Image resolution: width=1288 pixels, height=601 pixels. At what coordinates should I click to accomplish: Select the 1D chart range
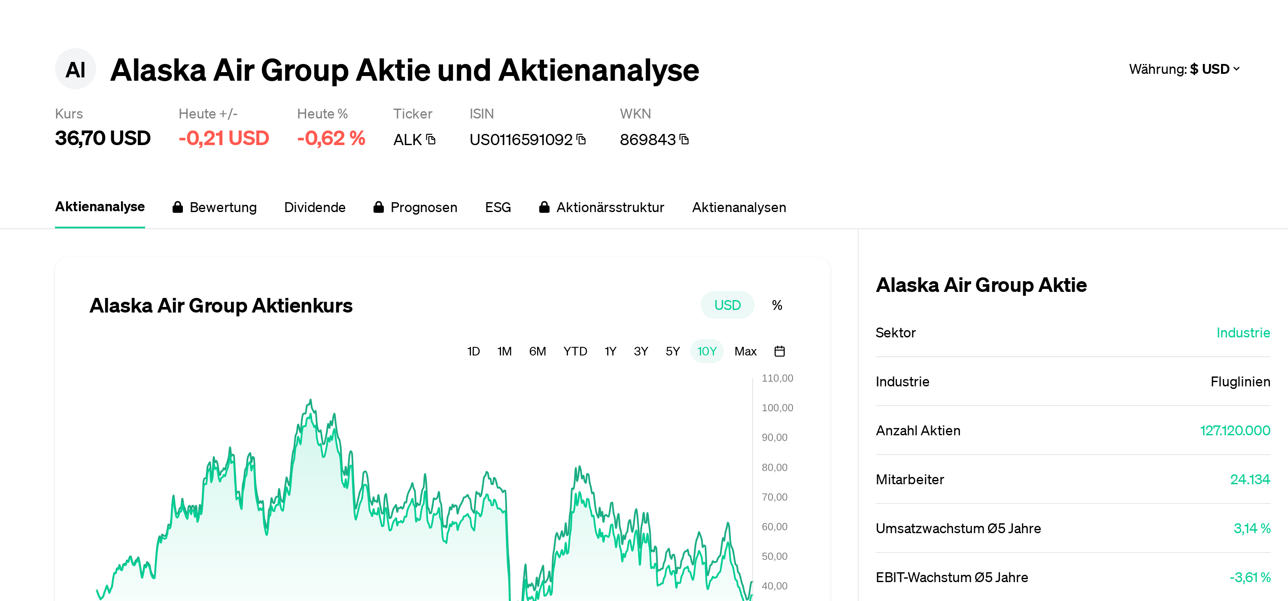(474, 352)
